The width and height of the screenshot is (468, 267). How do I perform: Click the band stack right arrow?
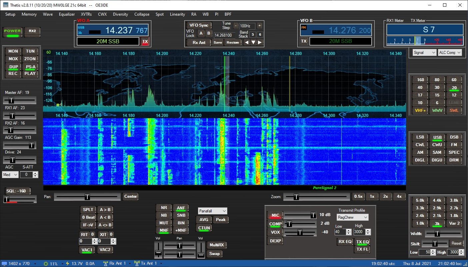[x=260, y=42]
